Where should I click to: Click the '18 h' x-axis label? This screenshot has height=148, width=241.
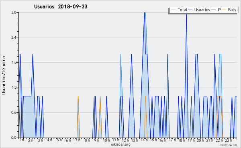tap(182, 140)
